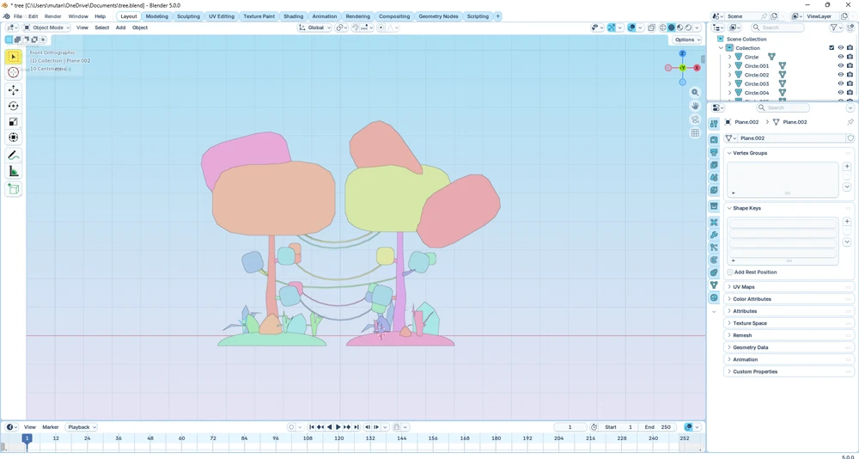Viewport: 859px width, 459px height.
Task: Open the viewport Options button
Action: [686, 40]
